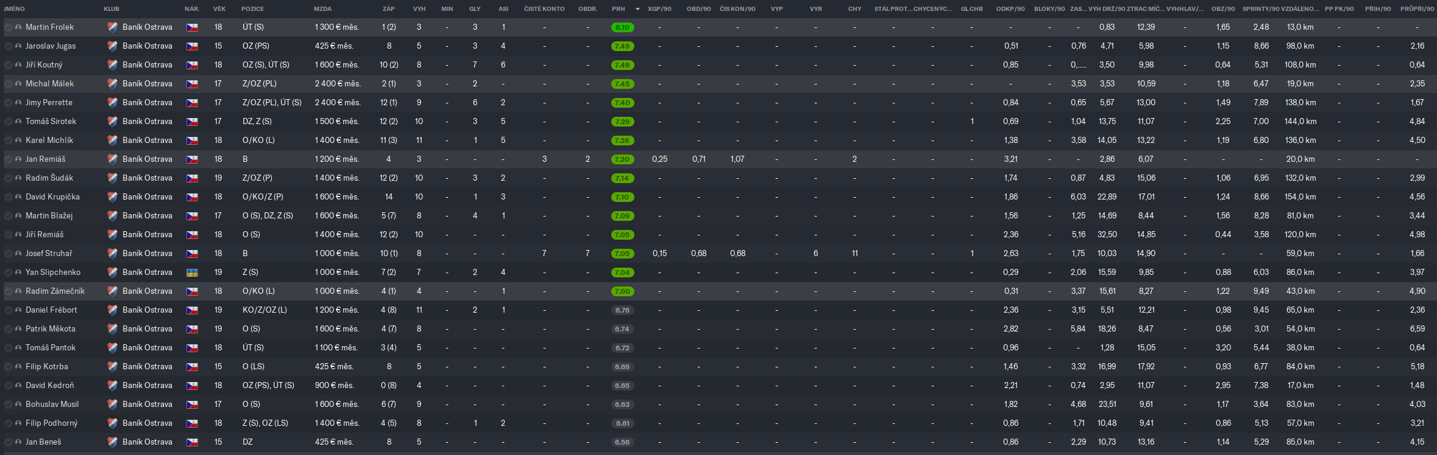The width and height of the screenshot is (1437, 455).
Task: Tick the selection checkbox for Martin Frolek
Action: pyautogui.click(x=9, y=27)
